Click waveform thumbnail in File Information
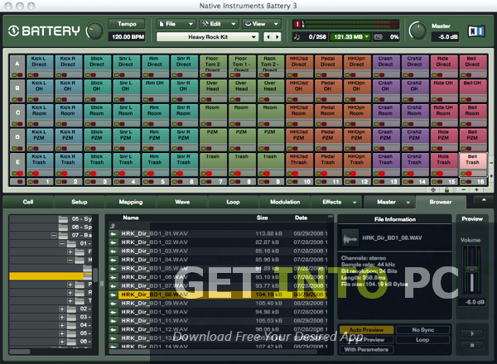 (x=350, y=238)
